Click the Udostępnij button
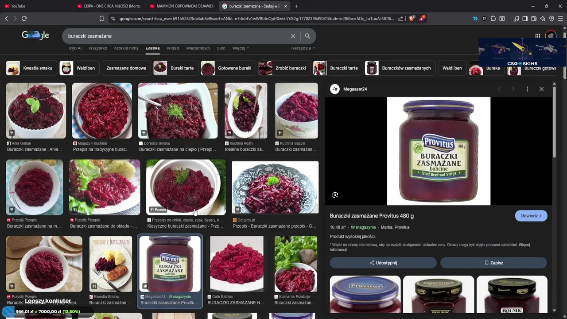 click(383, 263)
